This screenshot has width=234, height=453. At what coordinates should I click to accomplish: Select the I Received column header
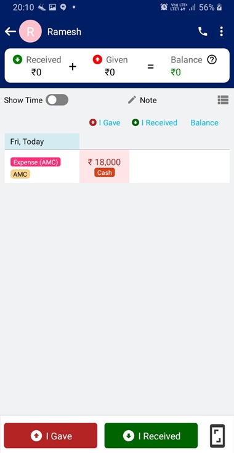(x=155, y=122)
